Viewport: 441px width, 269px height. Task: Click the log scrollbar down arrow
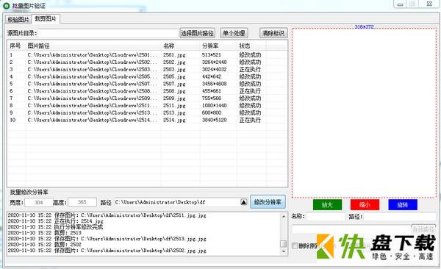coord(284,251)
